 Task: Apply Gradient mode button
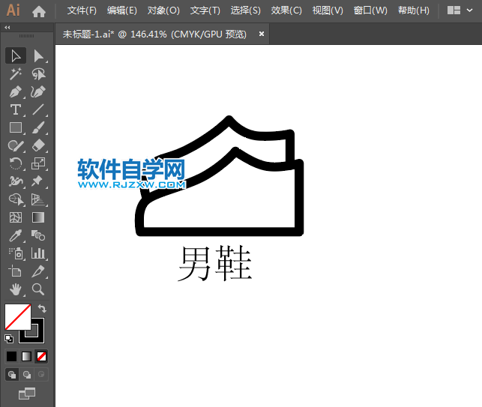coord(26,356)
